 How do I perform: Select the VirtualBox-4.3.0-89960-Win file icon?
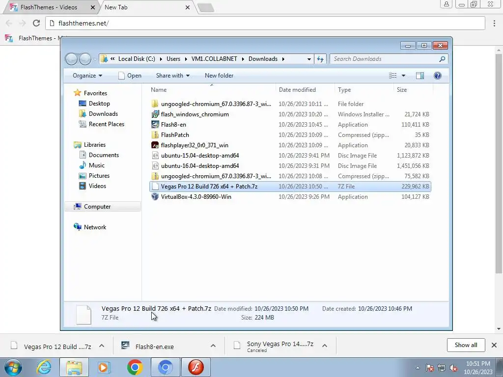(x=155, y=196)
